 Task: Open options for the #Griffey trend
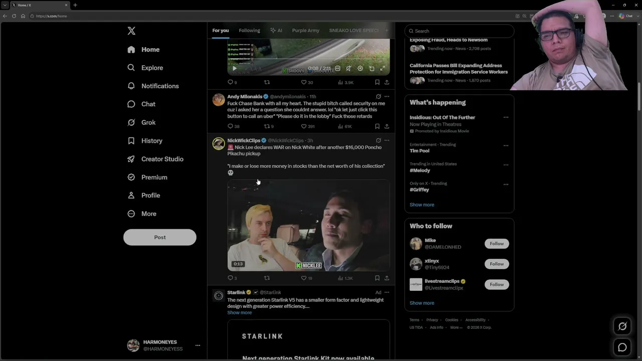pos(506,184)
